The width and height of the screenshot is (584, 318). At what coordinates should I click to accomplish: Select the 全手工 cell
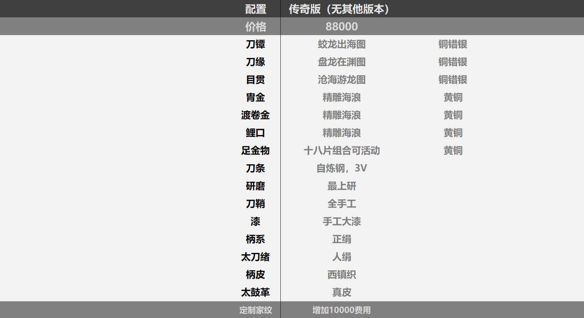pyautogui.click(x=342, y=204)
